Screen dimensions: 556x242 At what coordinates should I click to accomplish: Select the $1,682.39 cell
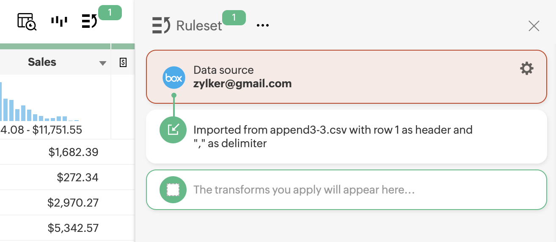[73, 152]
